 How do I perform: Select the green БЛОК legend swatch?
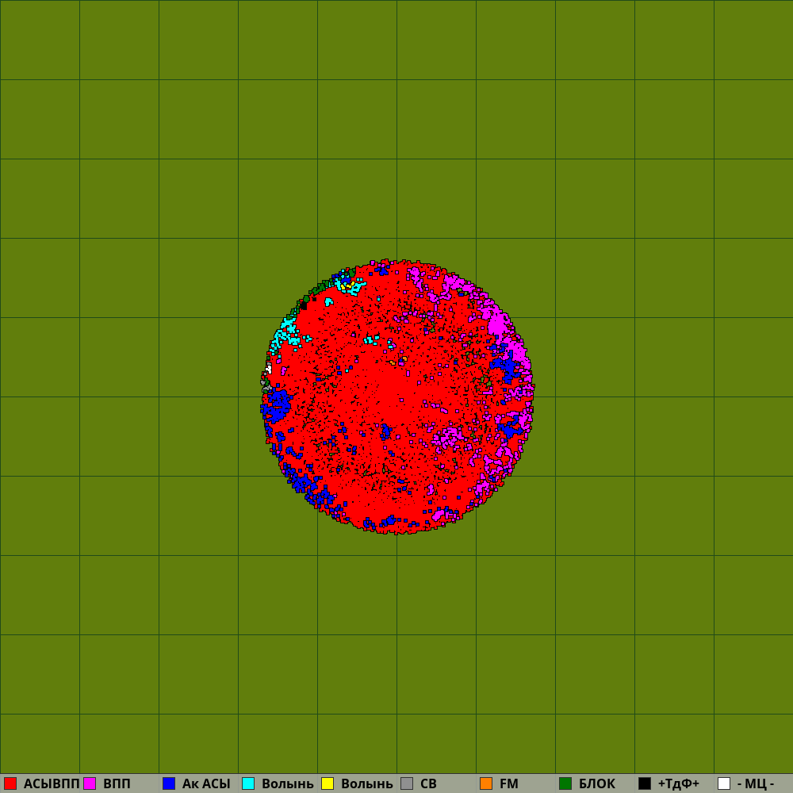(x=565, y=783)
